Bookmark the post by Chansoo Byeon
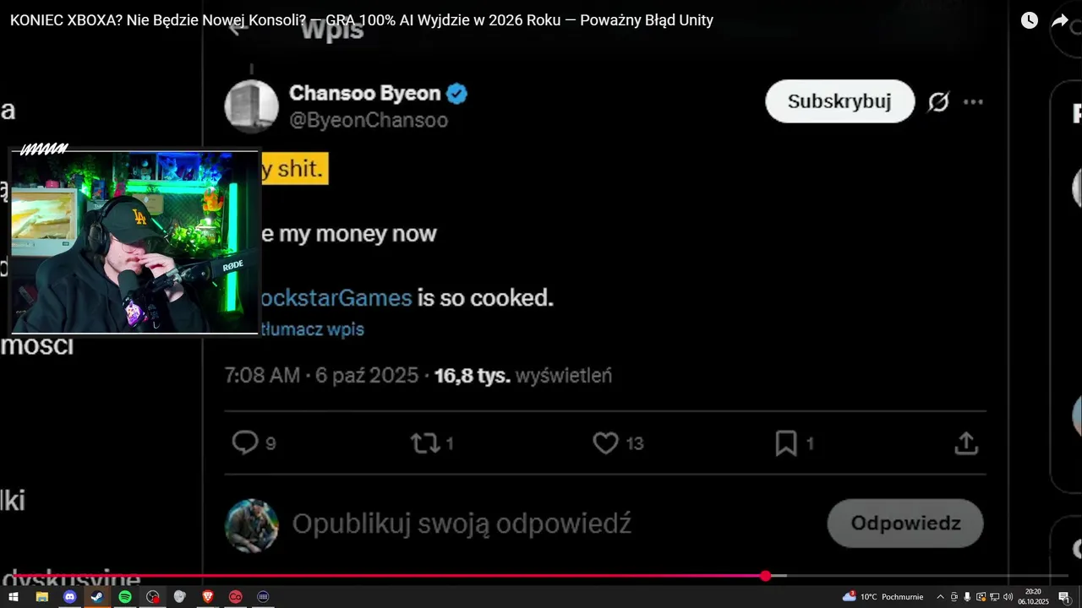The image size is (1082, 608). [786, 442]
